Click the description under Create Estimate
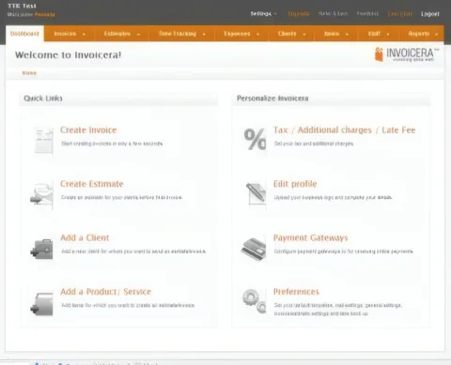Image resolution: width=451 pixels, height=365 pixels. 121,197
